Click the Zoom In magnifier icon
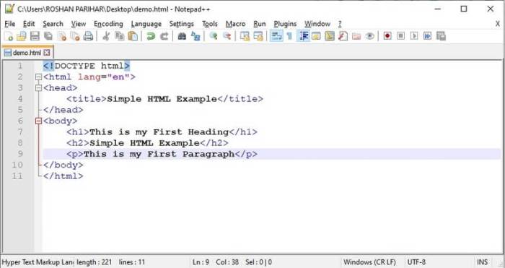 (214, 36)
